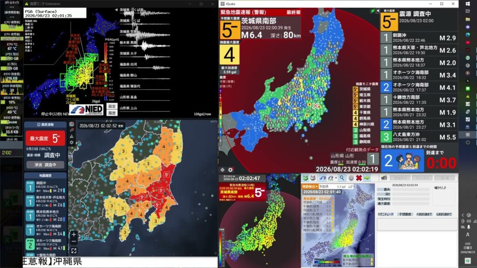Viewport: 477px width, 268px height.
Task: Open Microsoft Edge from the taskbar
Action: tap(468, 34)
